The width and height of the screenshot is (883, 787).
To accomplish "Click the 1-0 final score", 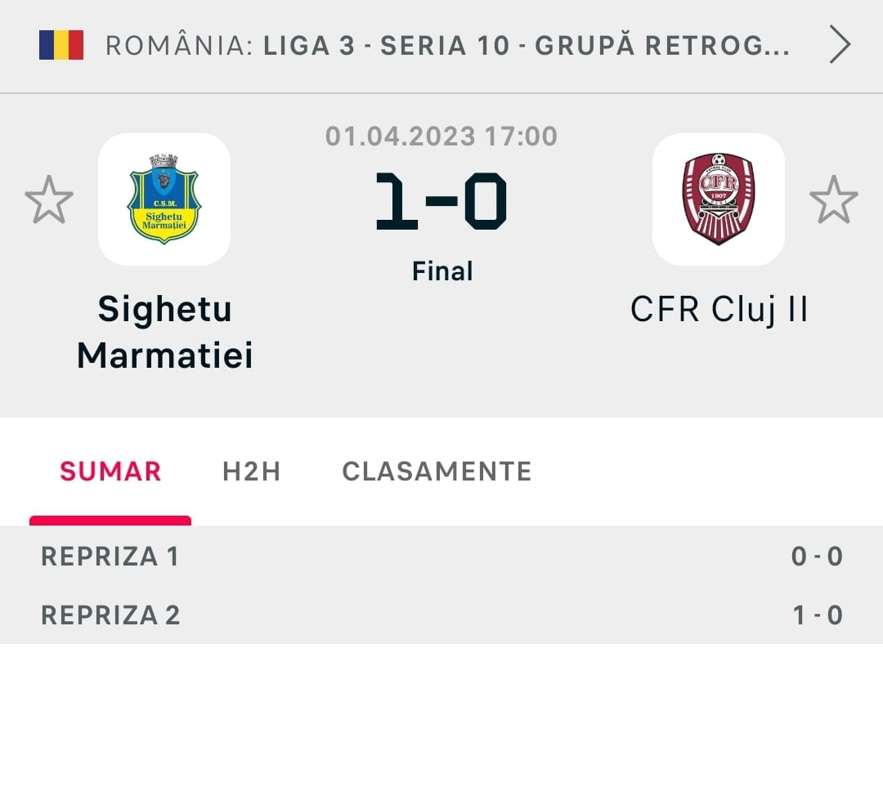I will click(441, 199).
